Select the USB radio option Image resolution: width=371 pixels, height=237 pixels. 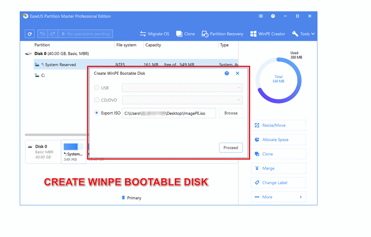point(97,88)
